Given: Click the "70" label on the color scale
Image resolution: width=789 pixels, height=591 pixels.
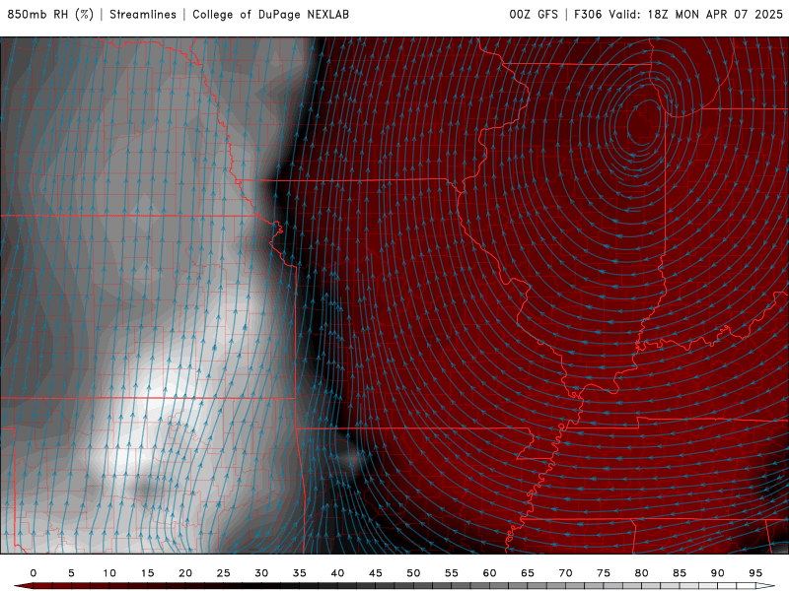Looking at the screenshot, I should (565, 573).
